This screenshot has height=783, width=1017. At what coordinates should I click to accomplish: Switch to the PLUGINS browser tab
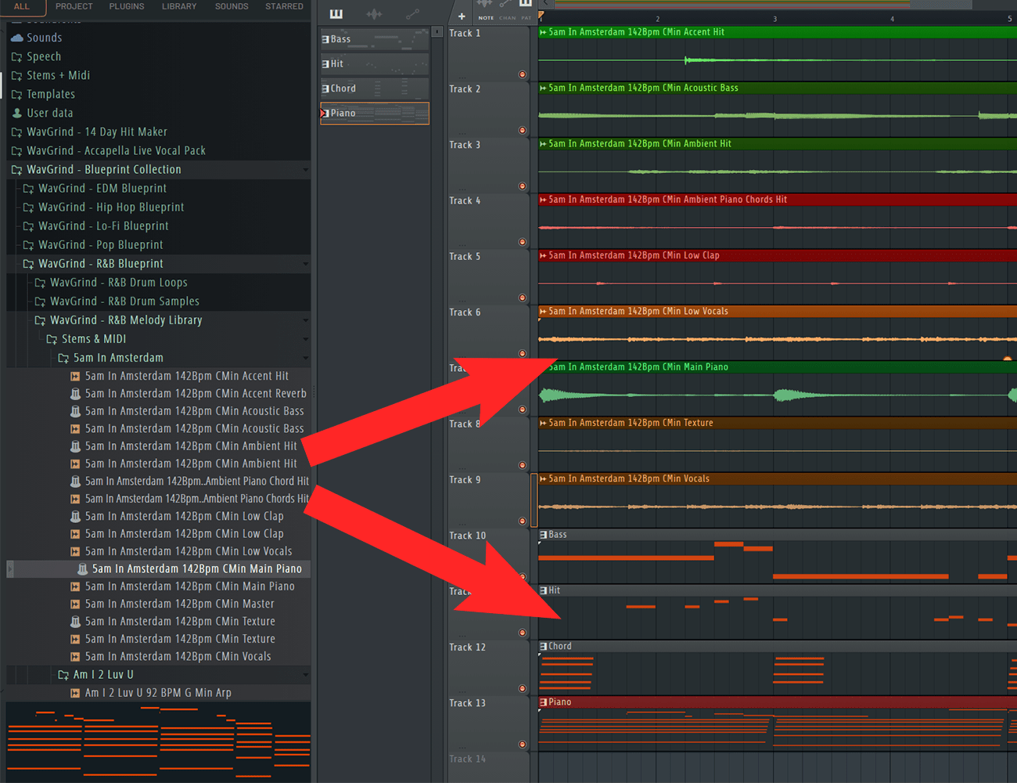[x=127, y=6]
